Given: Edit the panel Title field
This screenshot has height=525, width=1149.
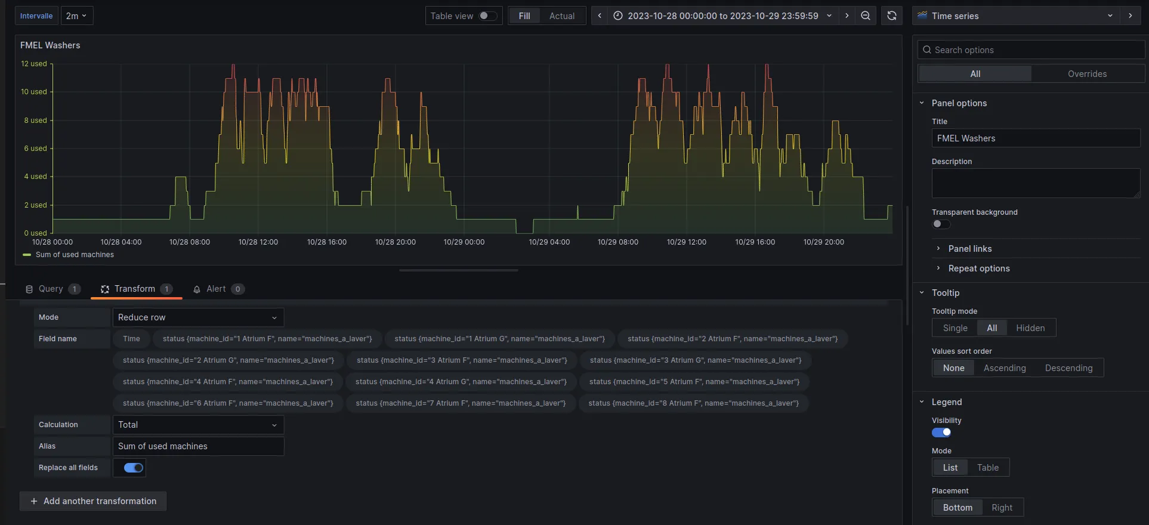Looking at the screenshot, I should [x=1036, y=138].
